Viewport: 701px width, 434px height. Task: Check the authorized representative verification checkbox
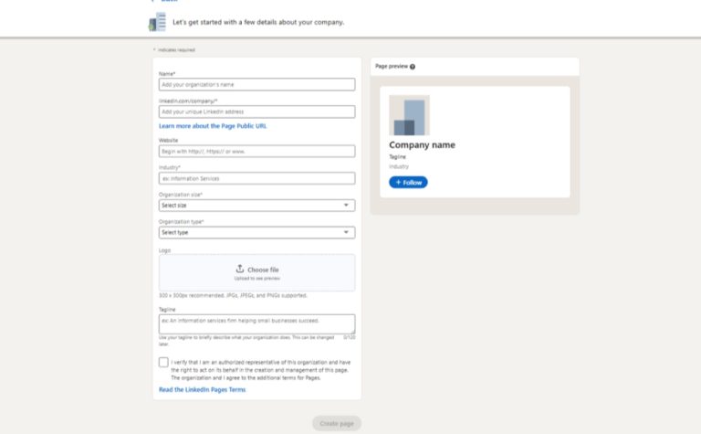coord(163,363)
